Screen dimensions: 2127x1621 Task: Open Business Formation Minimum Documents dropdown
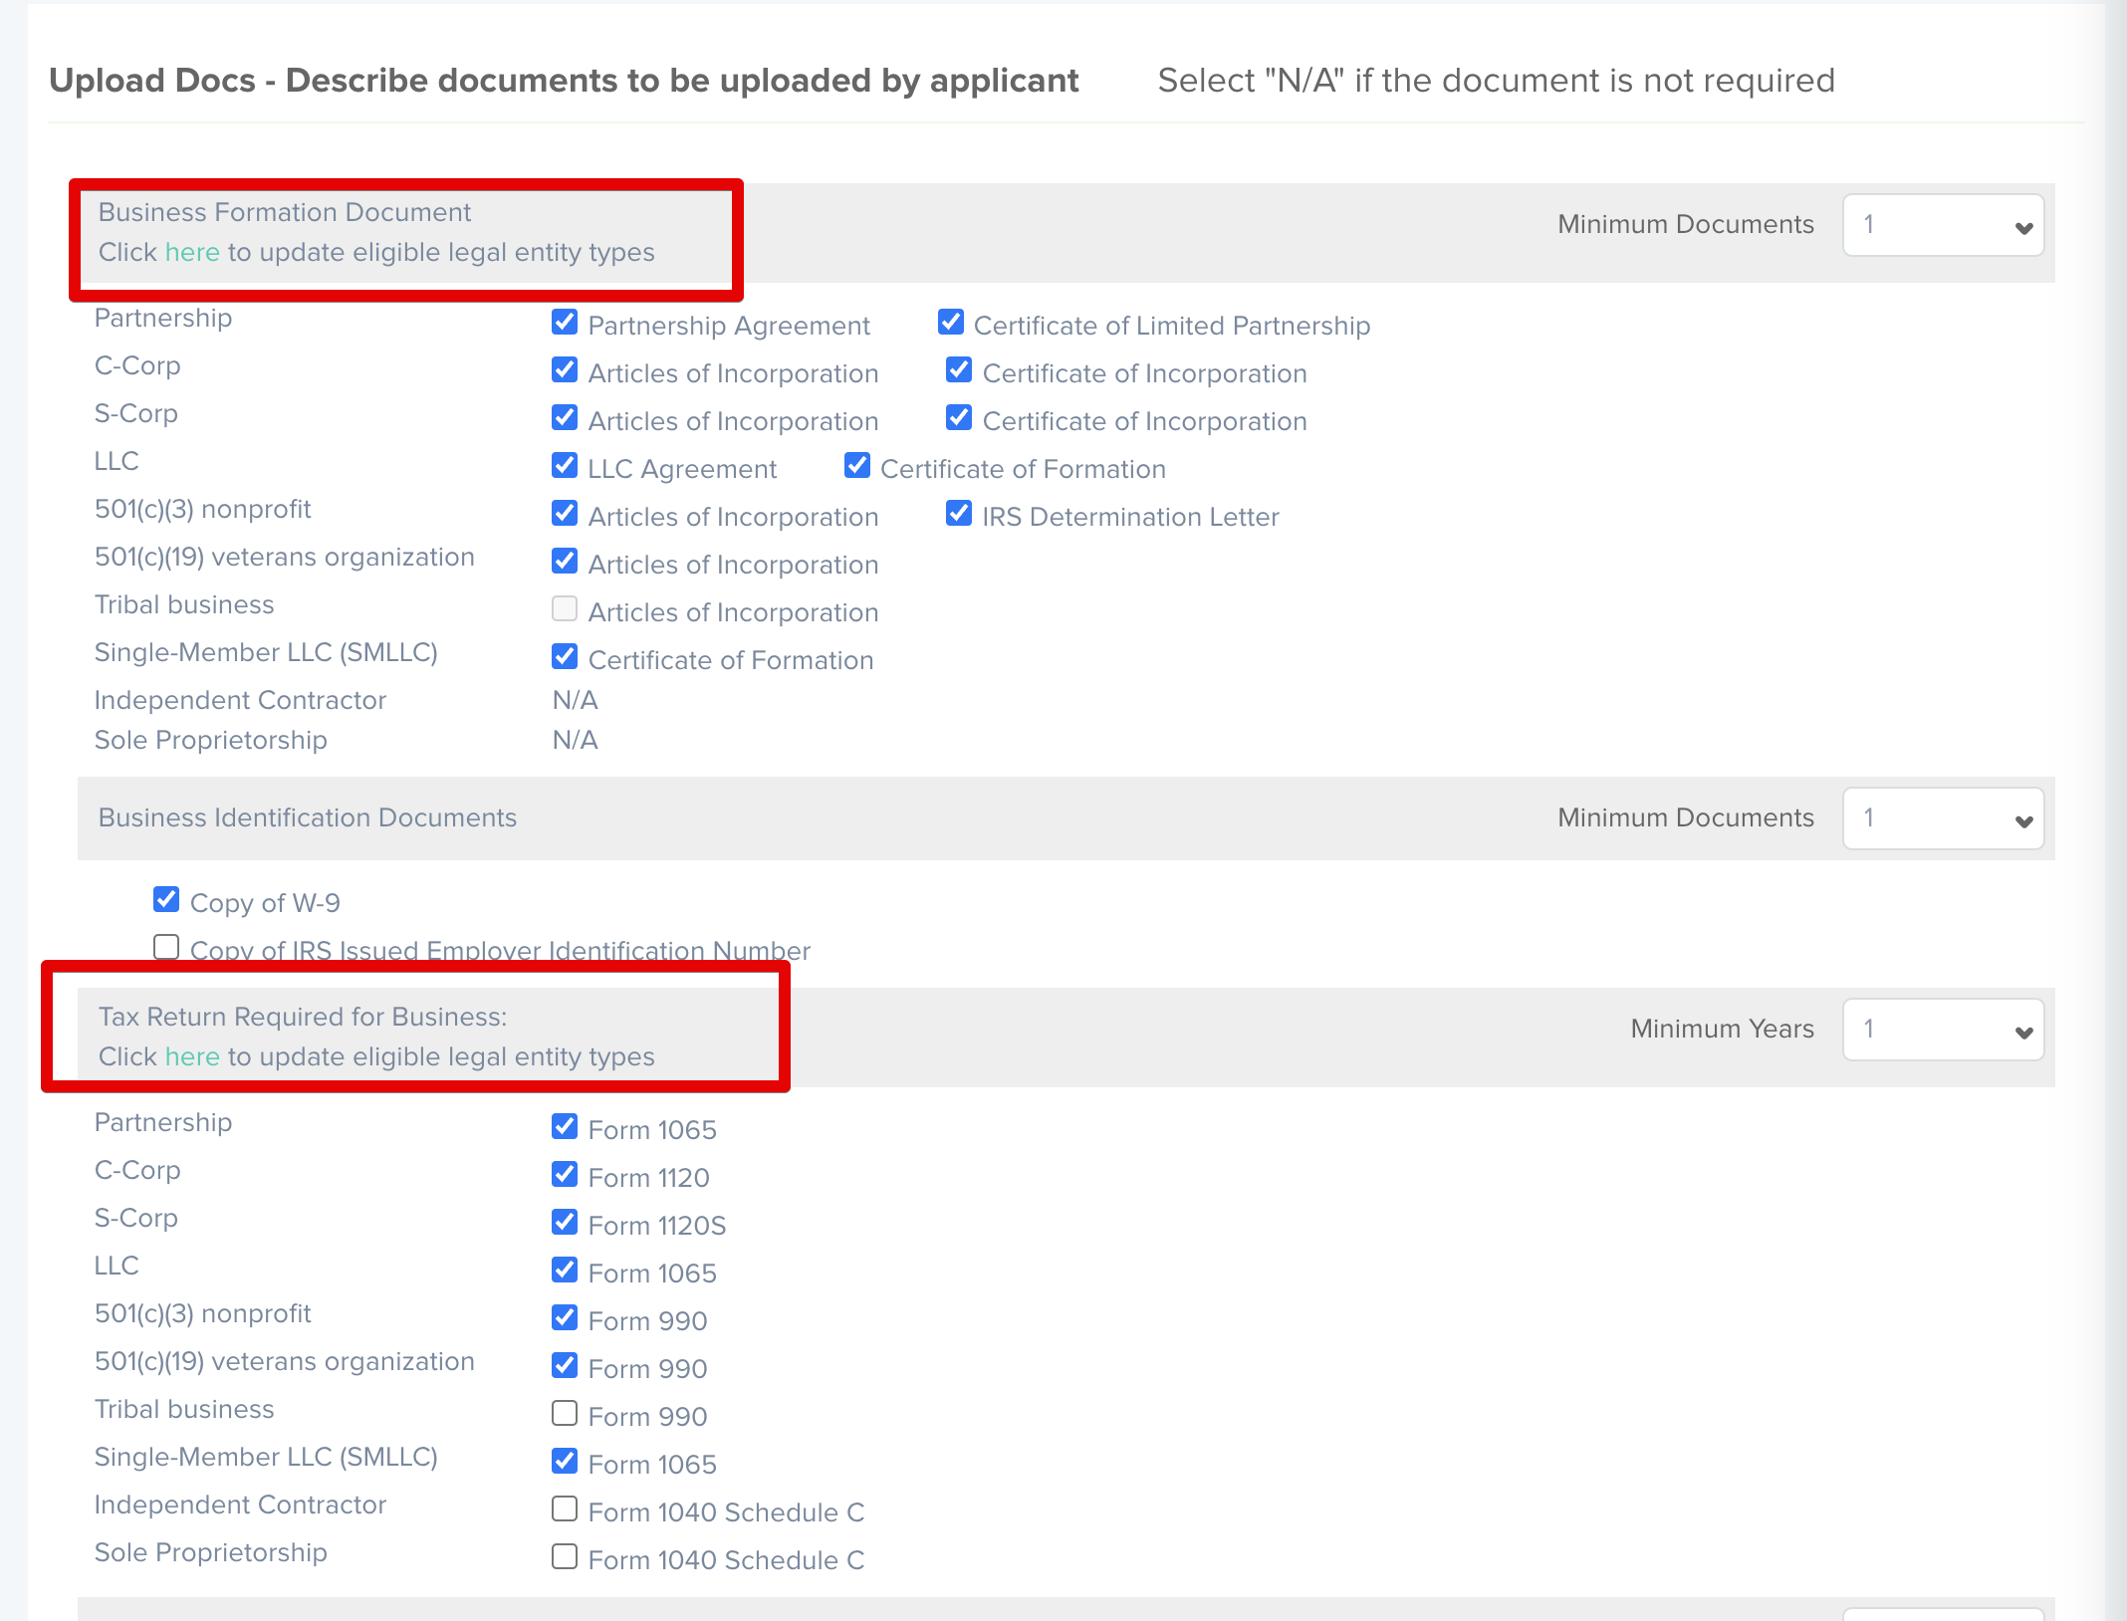(x=1943, y=225)
